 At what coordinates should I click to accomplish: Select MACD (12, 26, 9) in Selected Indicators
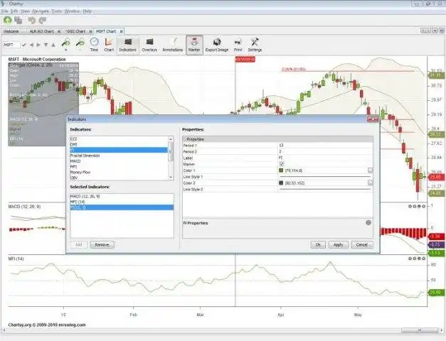[122, 196]
